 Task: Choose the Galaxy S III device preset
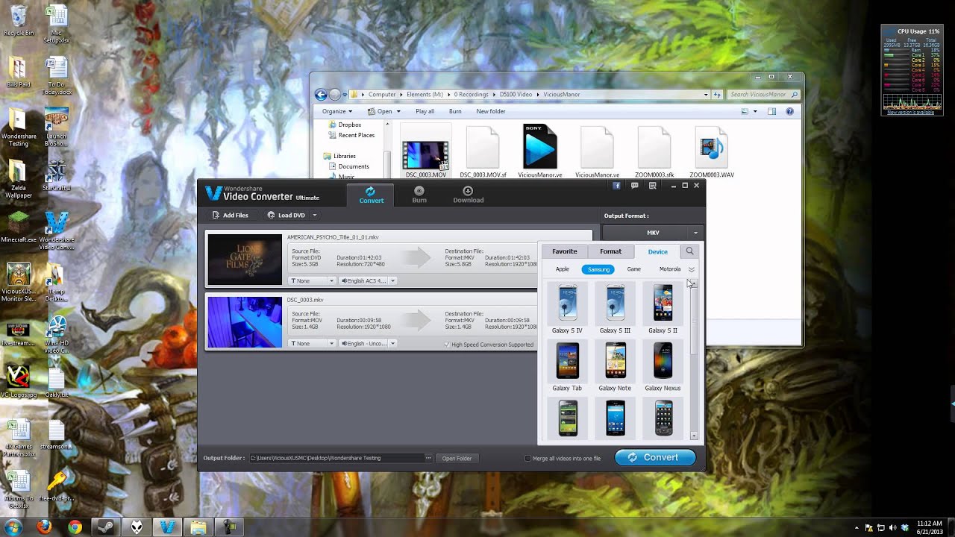pyautogui.click(x=615, y=308)
